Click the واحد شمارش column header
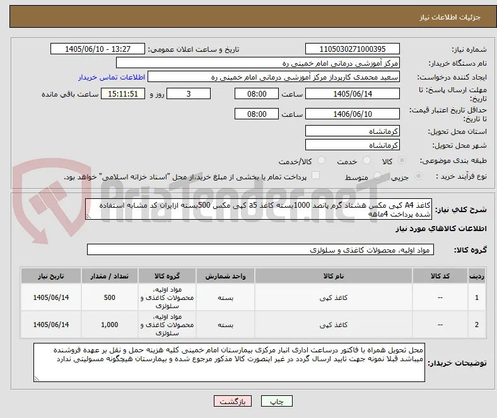The width and height of the screenshot is (497, 418). click(225, 276)
